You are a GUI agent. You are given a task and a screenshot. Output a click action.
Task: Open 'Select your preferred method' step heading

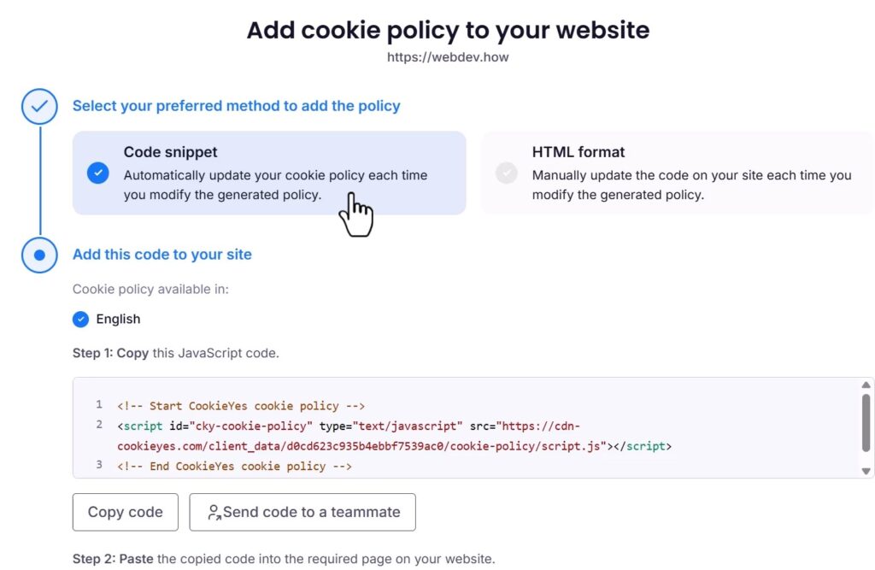[x=236, y=106]
